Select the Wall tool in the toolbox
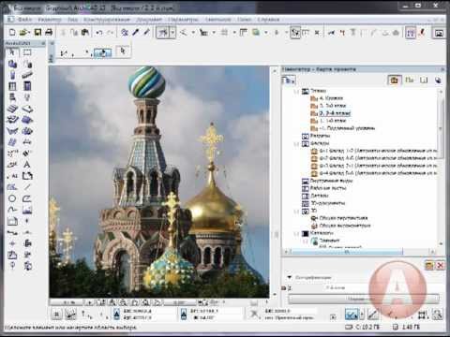Image resolution: width=450 pixels, height=337 pixels. (12, 64)
